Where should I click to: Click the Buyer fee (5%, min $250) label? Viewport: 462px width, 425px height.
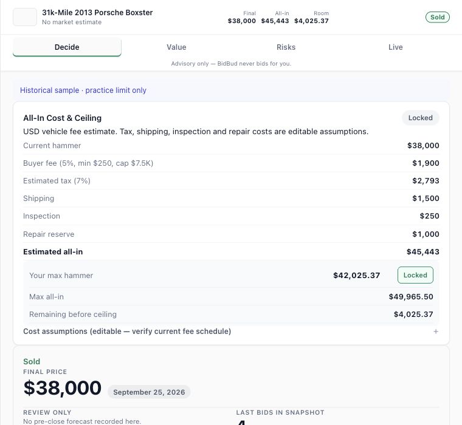tap(88, 163)
